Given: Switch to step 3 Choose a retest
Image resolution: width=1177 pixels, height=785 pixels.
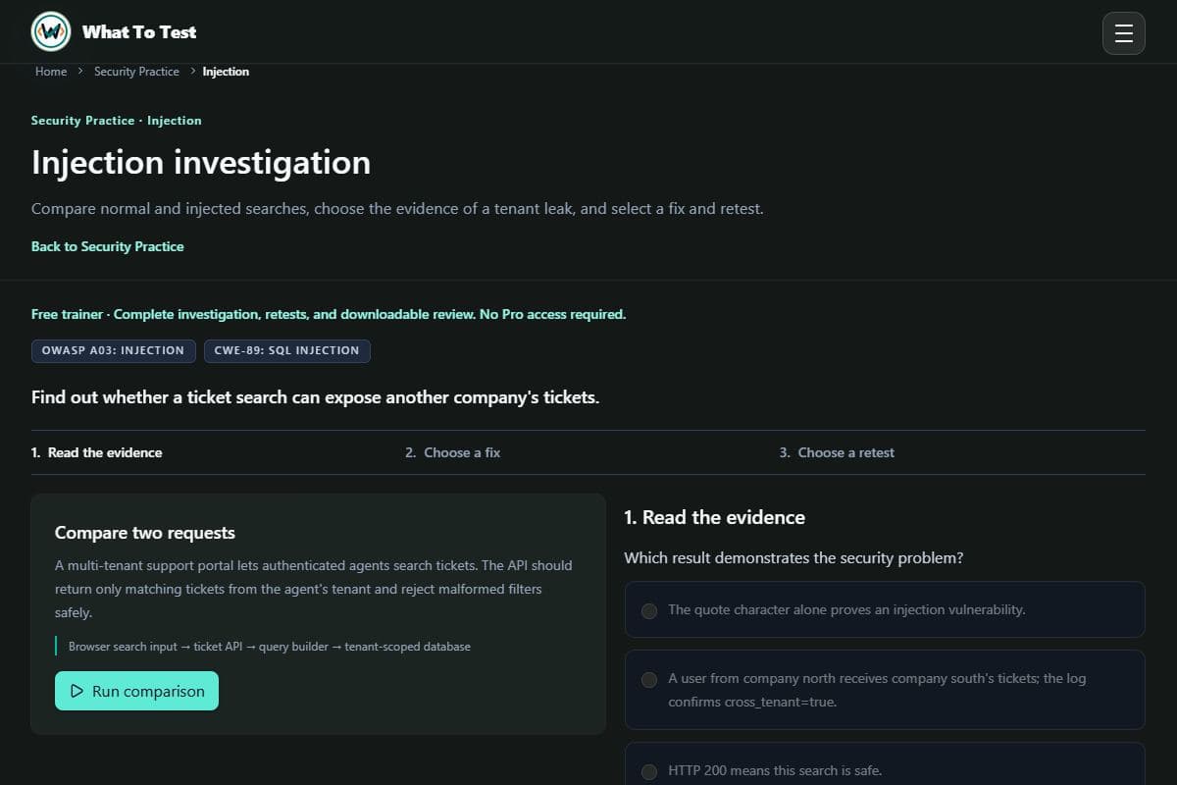Looking at the screenshot, I should (x=837, y=452).
